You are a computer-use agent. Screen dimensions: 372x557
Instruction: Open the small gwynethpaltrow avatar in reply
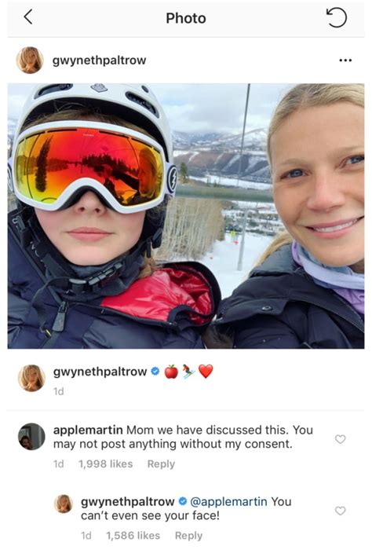point(64,504)
